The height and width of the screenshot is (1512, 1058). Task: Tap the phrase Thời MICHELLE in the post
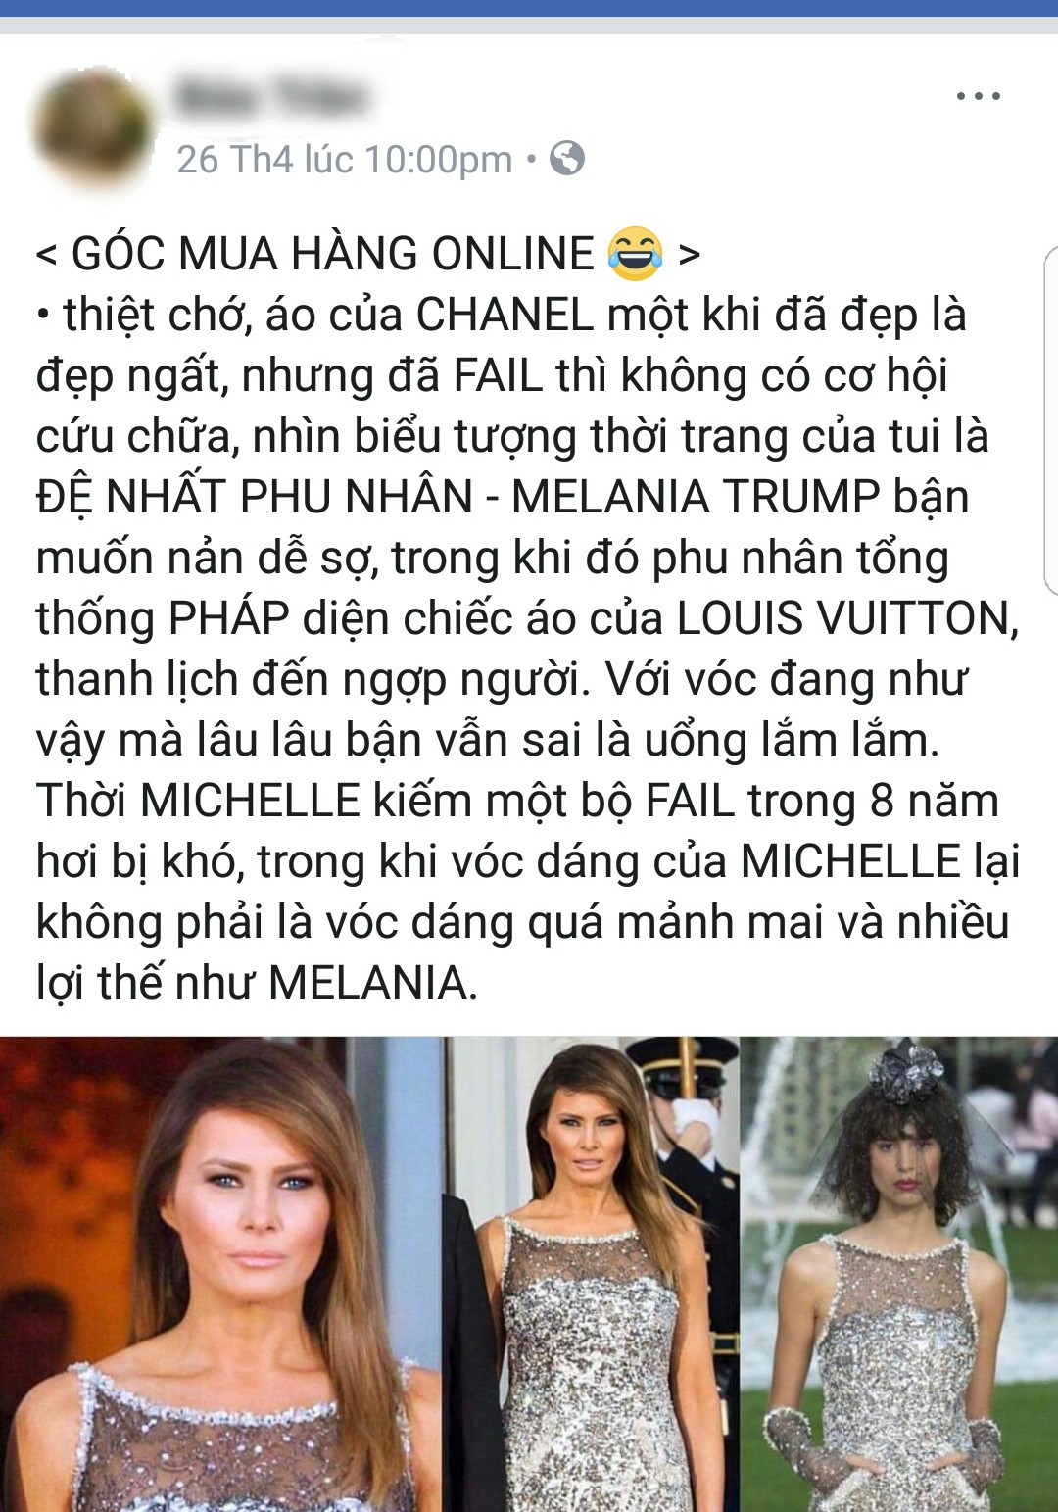199,801
